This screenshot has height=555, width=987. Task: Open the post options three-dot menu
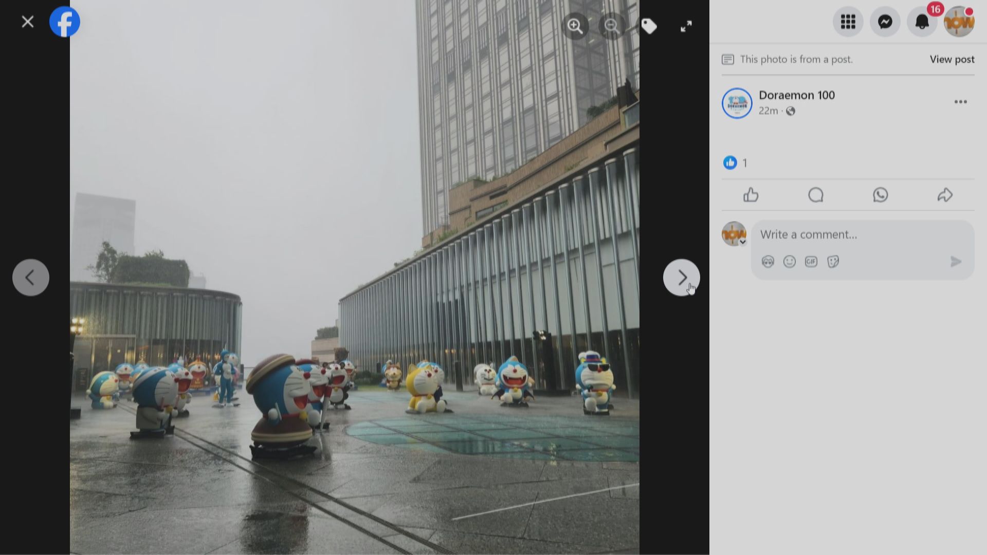(x=961, y=102)
